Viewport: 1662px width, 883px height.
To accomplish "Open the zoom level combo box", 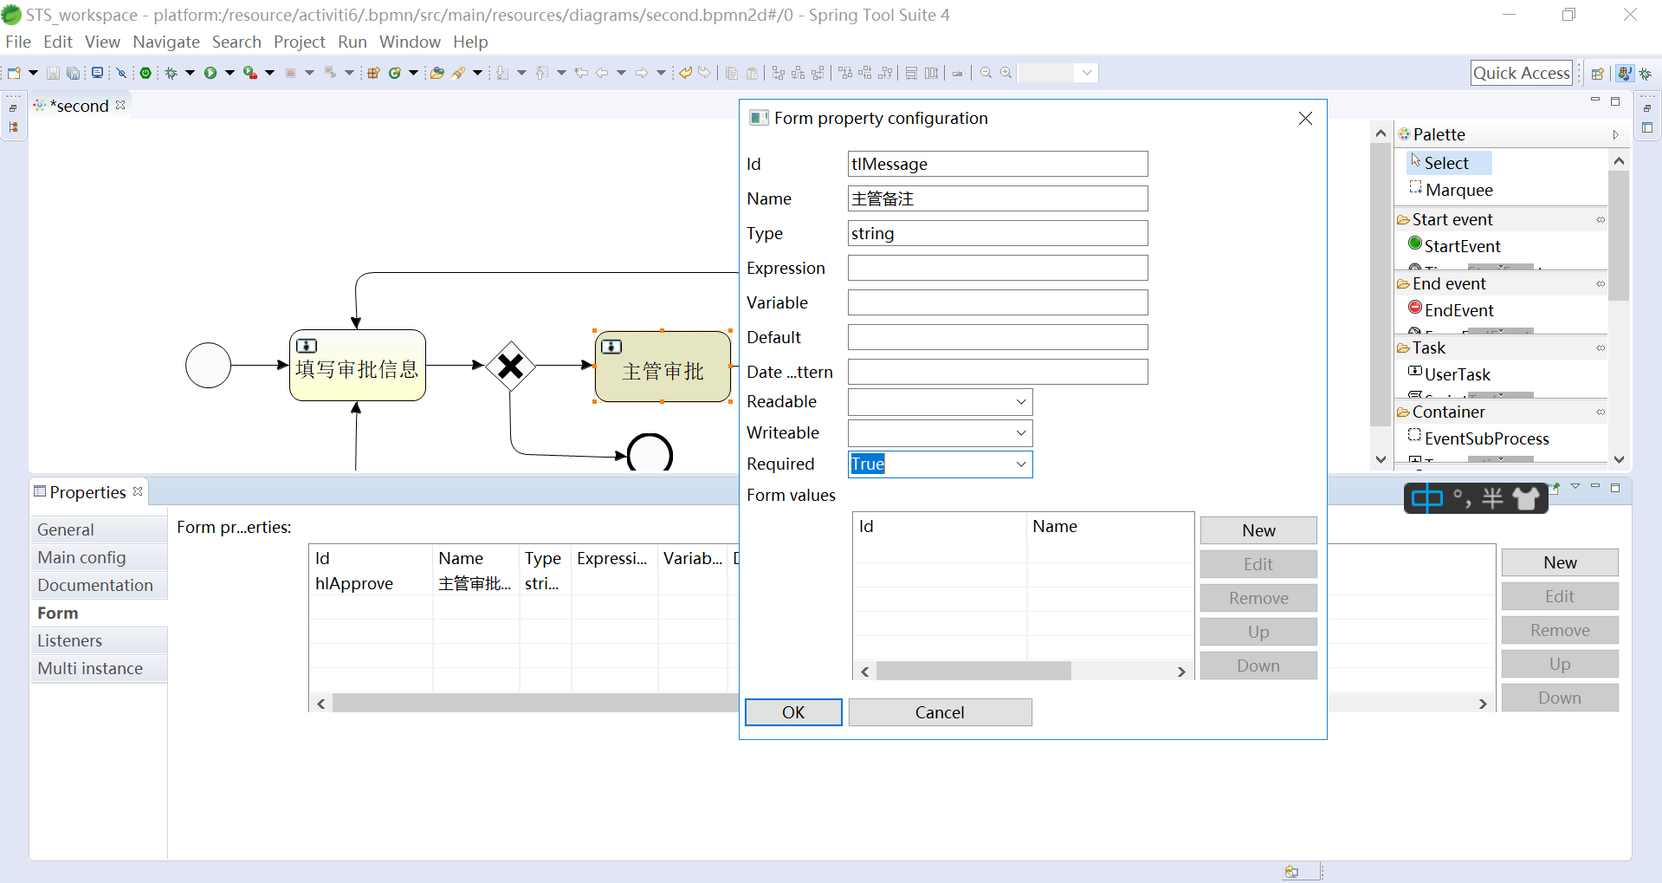I will tap(1057, 73).
